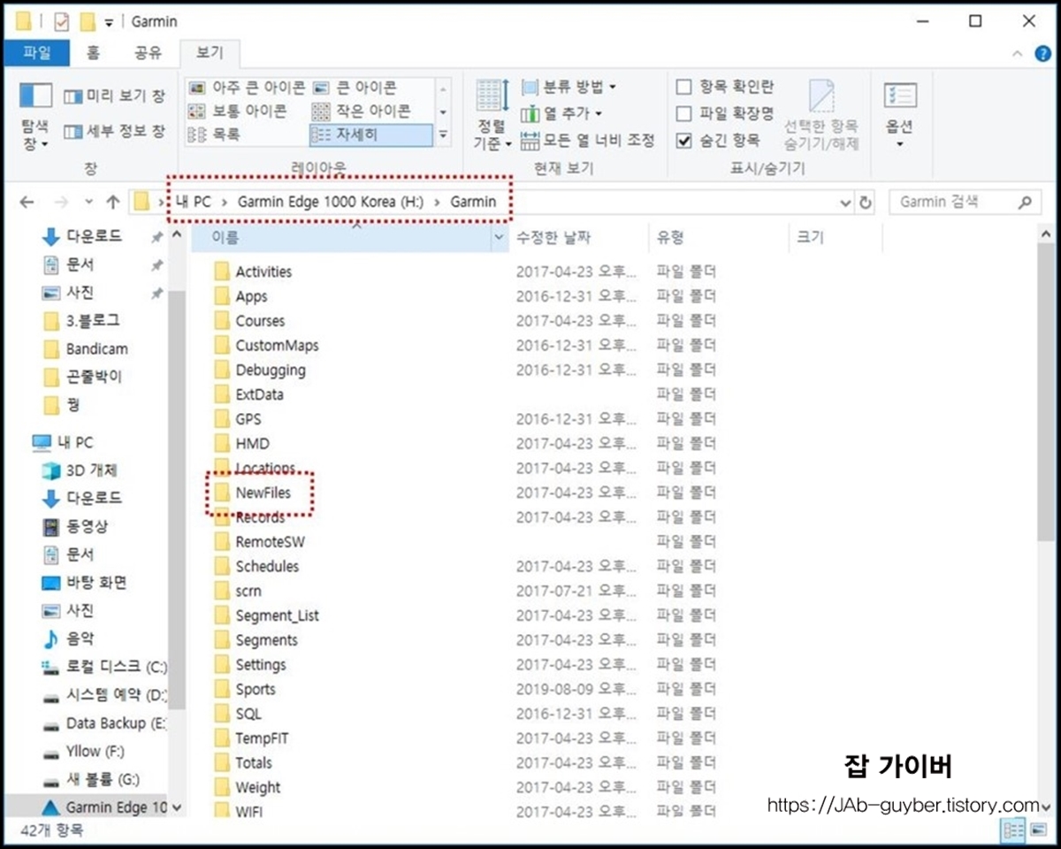Enable 항목 확인란 checkbox
The image size is (1061, 849).
[x=683, y=87]
